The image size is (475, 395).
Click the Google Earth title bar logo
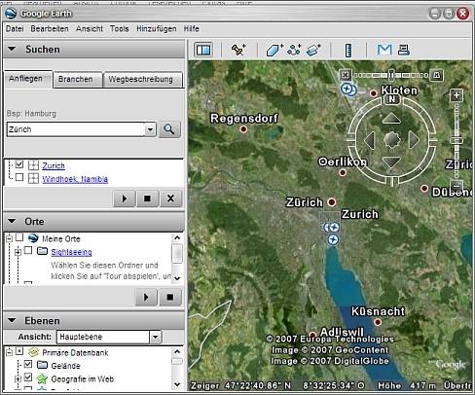[x=11, y=14]
